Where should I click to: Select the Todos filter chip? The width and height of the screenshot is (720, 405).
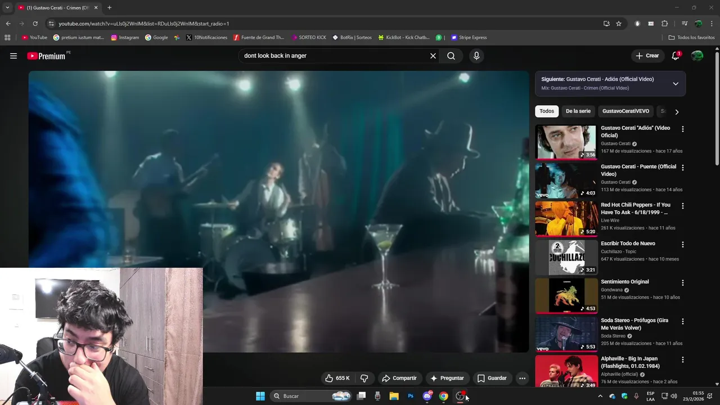pyautogui.click(x=547, y=111)
